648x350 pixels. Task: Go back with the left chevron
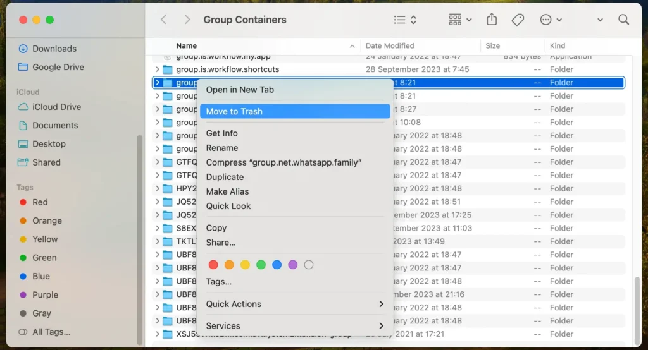(164, 20)
